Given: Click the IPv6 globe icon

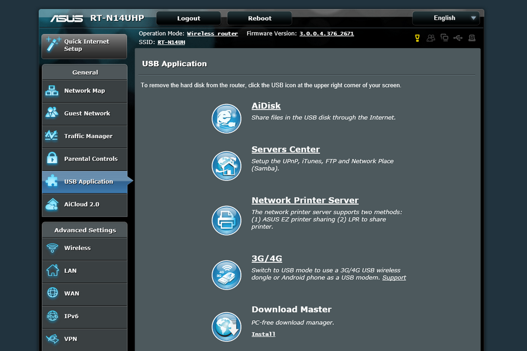Looking at the screenshot, I should coord(53,316).
